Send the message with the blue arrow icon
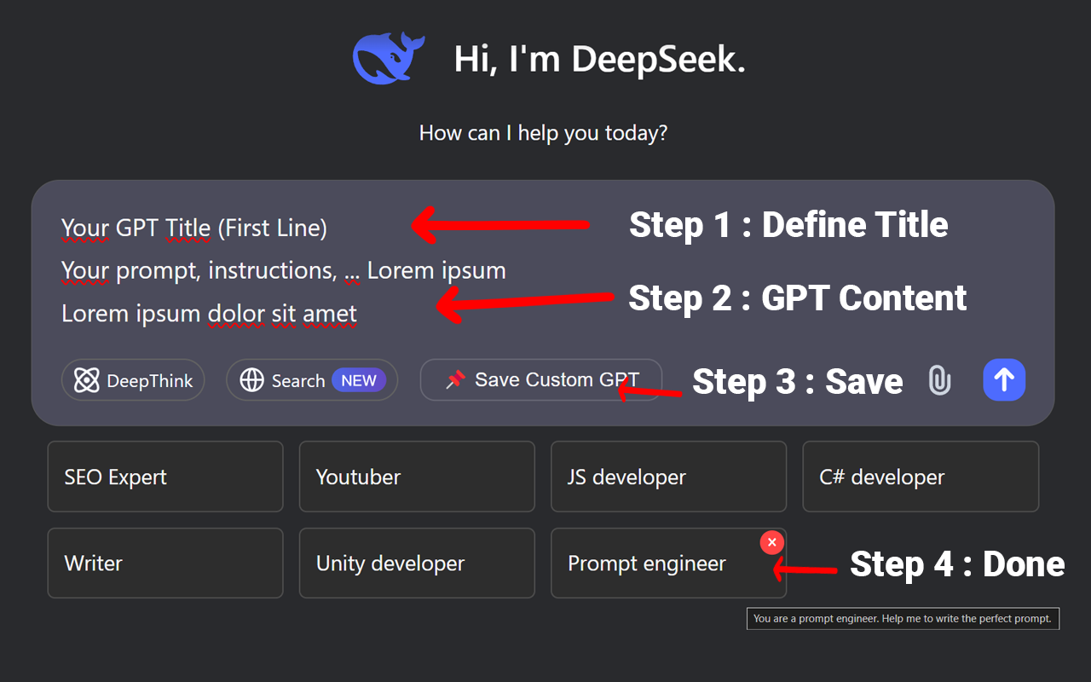This screenshot has width=1091, height=682. pos(1004,379)
